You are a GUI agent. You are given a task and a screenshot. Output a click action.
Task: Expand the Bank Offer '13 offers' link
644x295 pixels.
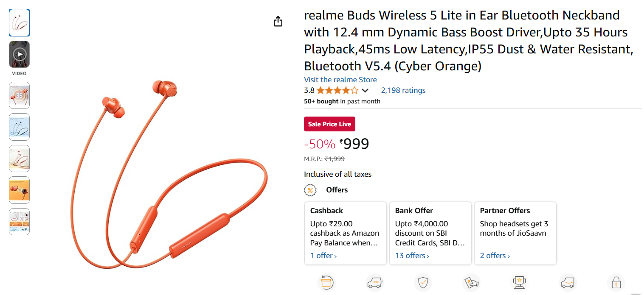[412, 256]
